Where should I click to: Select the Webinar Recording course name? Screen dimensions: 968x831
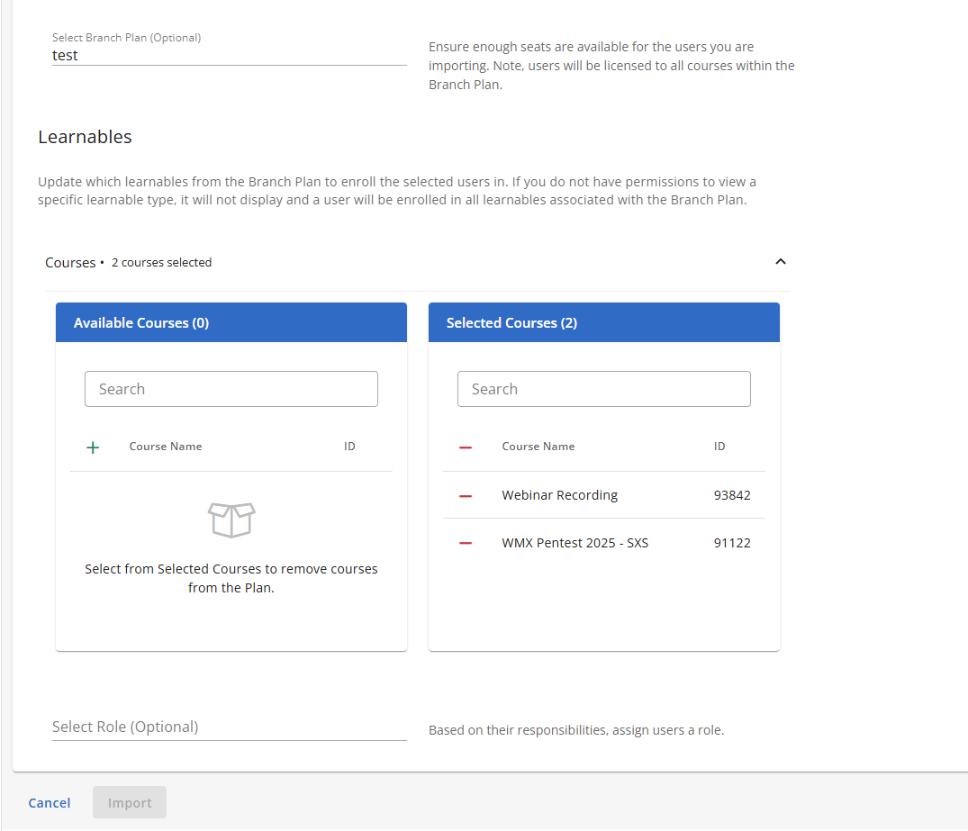pyautogui.click(x=559, y=495)
